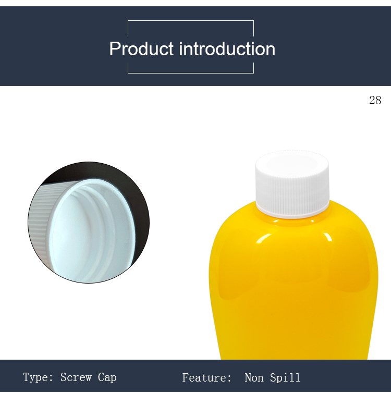The height and width of the screenshot is (417, 391).
Task: Select the "Non Spill" value text
Action: (x=273, y=377)
